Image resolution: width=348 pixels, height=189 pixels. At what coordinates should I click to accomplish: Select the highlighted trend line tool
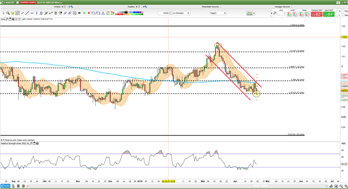(x=17, y=13)
